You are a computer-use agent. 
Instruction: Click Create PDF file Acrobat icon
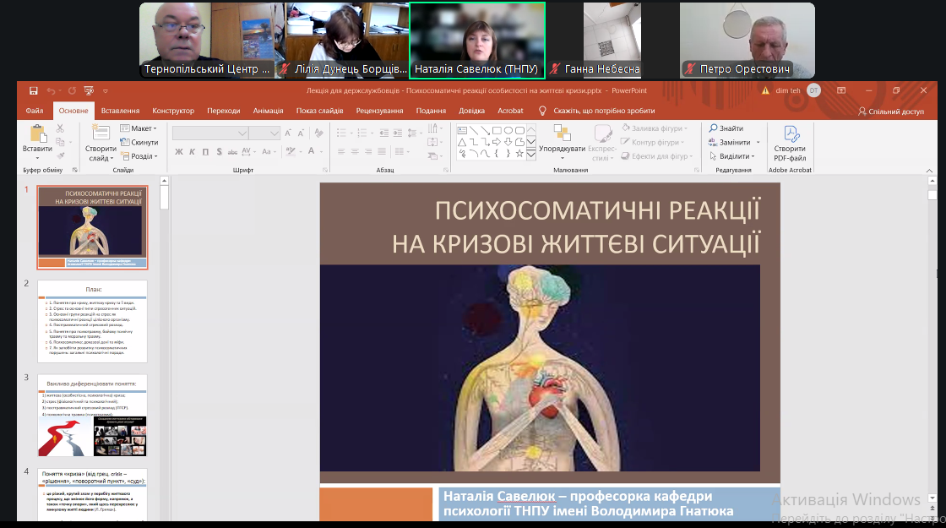790,134
